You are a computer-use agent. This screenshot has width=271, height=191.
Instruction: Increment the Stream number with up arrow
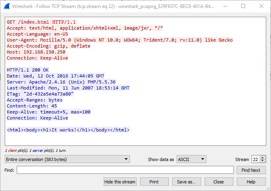[x=263, y=157]
